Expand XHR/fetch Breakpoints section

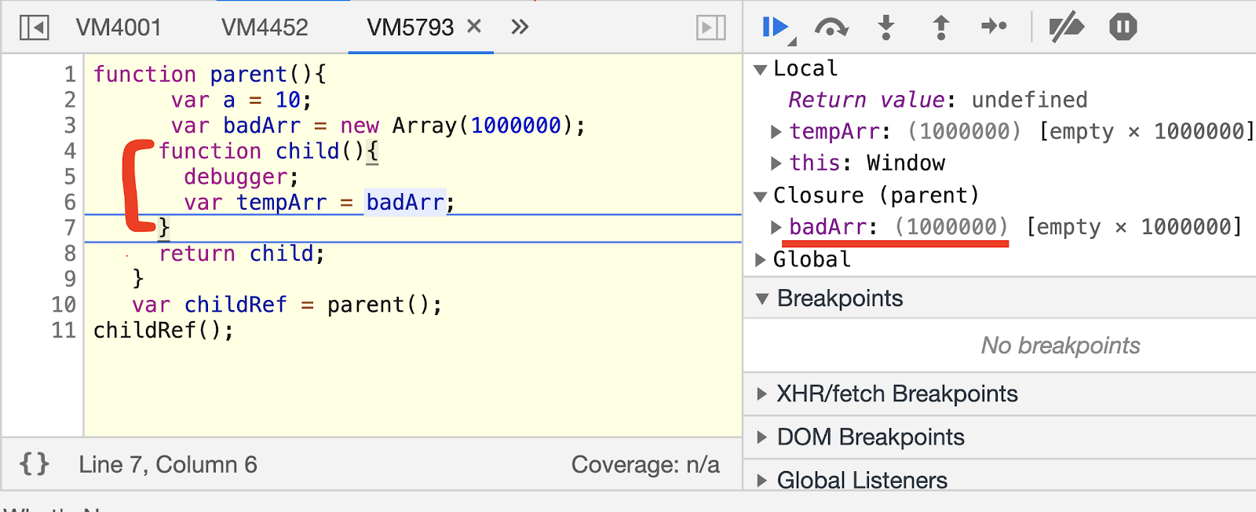point(761,394)
